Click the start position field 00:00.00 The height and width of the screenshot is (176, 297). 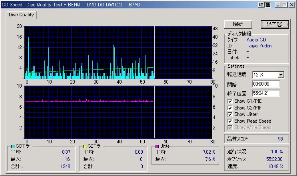click(266, 84)
